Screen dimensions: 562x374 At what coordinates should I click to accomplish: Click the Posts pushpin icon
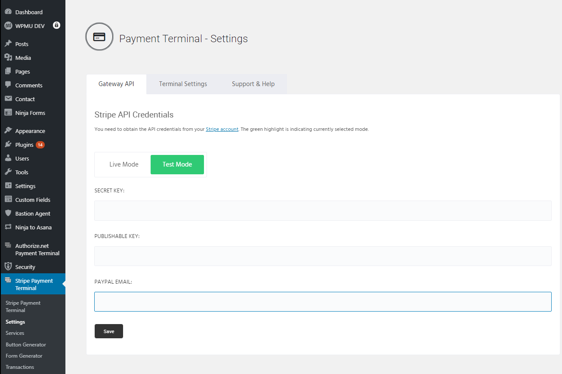8,44
